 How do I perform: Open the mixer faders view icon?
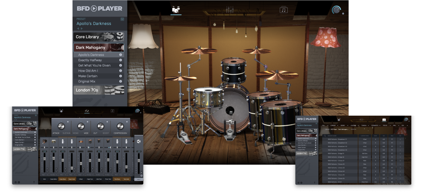pyautogui.click(x=230, y=10)
